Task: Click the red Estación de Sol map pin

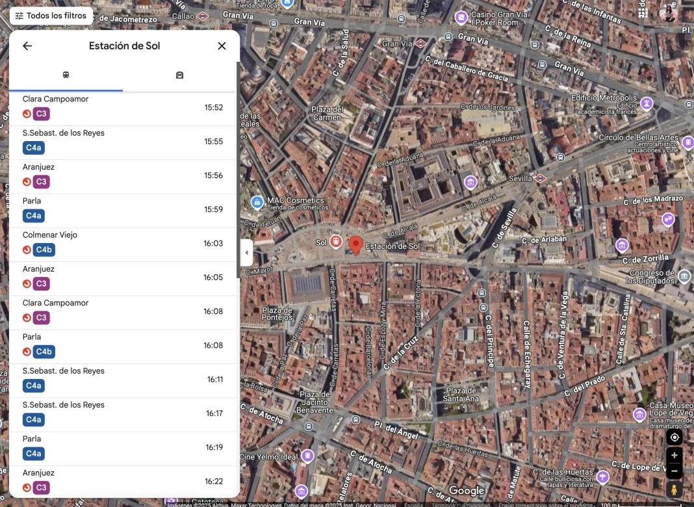Action: (355, 245)
